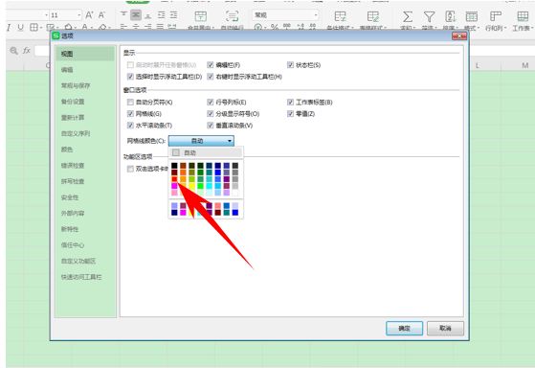
Task: Toggle the 水平滚动条(T) checkbox
Action: (130, 126)
